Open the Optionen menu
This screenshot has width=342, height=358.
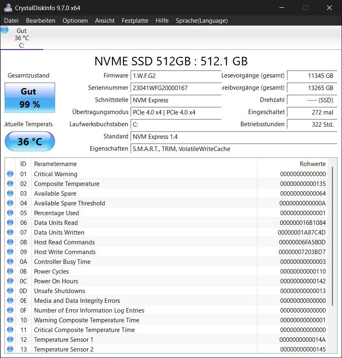75,21
